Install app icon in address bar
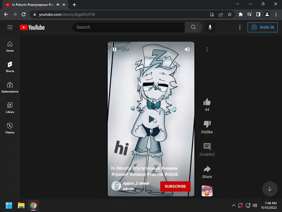Image resolution: width=282 pixels, height=212 pixels. coord(212,14)
